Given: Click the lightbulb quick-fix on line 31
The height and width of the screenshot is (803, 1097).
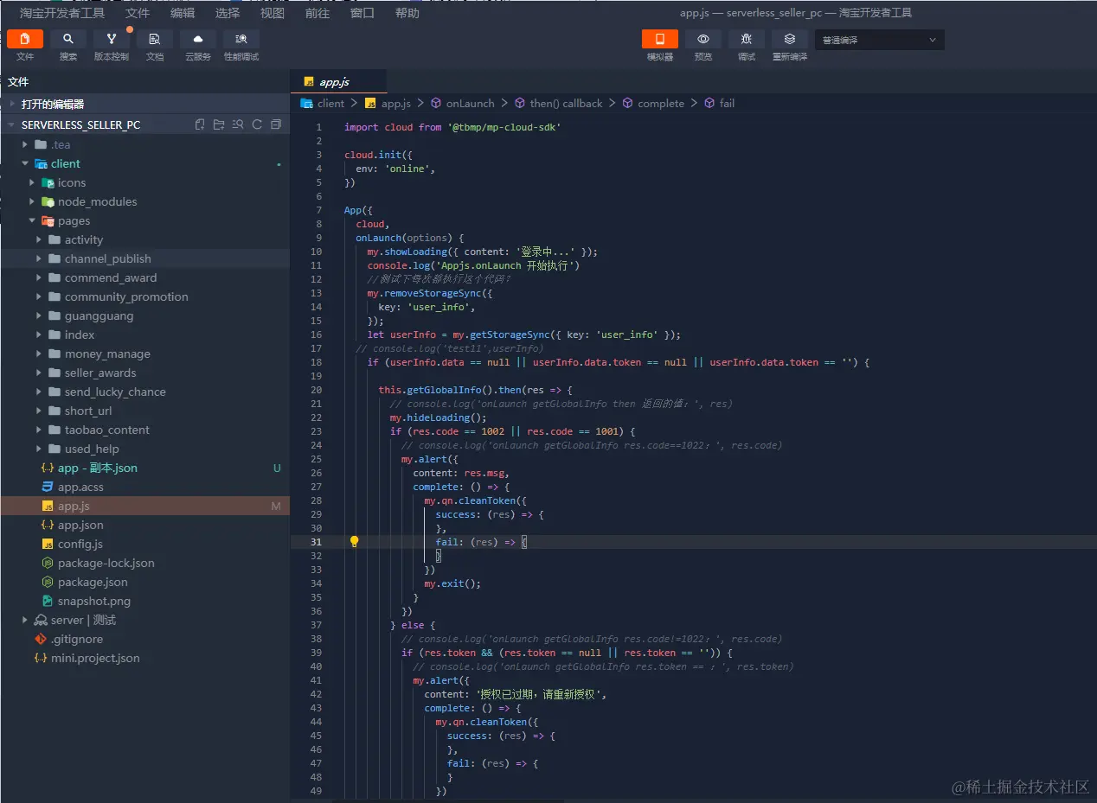Looking at the screenshot, I should point(354,542).
